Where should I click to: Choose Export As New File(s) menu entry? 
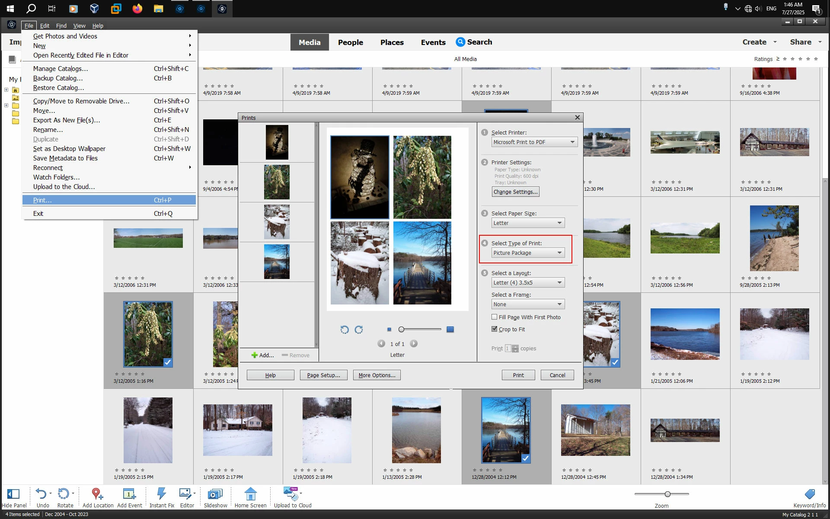67,120
